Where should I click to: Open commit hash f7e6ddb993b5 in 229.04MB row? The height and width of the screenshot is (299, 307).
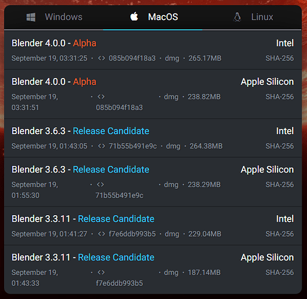(132, 234)
